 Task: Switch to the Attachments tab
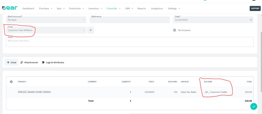tap(31, 62)
